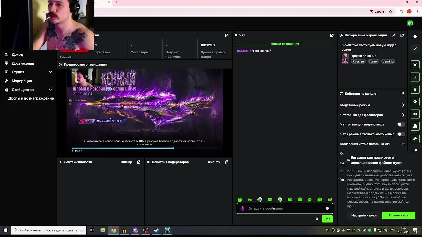The width and height of the screenshot is (422, 237).
Task: Pop out the Информация о трансляции panel
Action: point(402,35)
